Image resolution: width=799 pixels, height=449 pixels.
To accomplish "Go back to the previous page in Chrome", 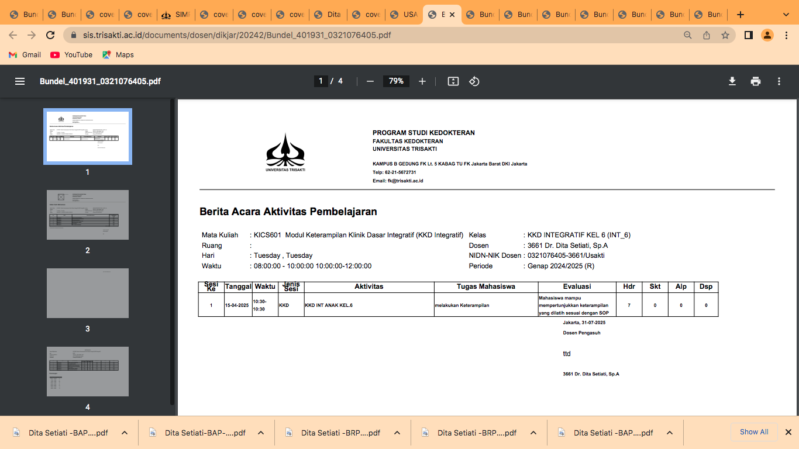I will coord(13,35).
